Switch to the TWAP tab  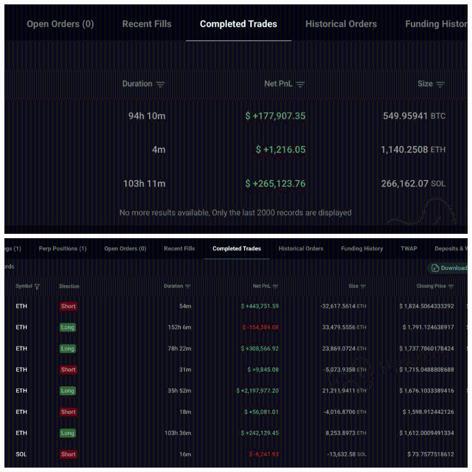[x=409, y=249]
